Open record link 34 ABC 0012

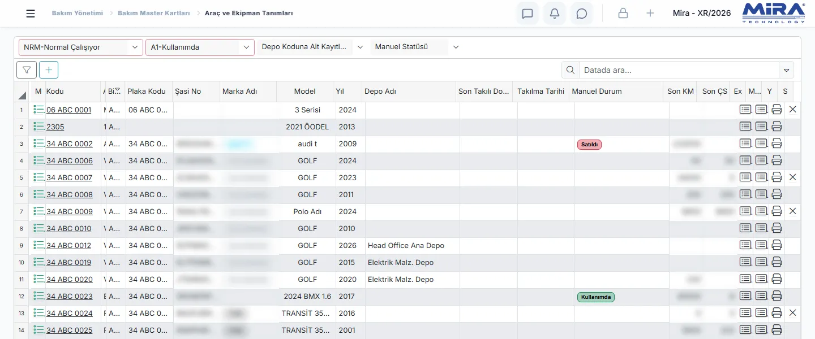coord(68,246)
